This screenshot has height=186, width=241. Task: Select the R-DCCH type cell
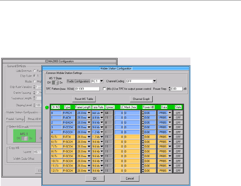[69, 132]
